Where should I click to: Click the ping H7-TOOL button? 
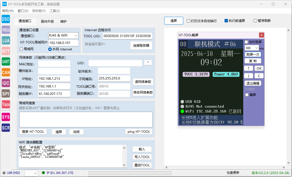point(139,132)
